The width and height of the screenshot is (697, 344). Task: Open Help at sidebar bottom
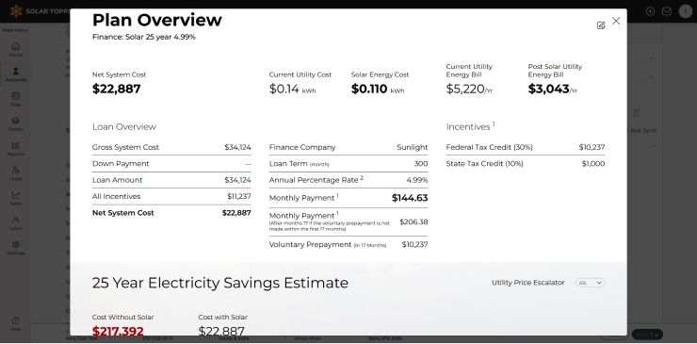(x=16, y=323)
